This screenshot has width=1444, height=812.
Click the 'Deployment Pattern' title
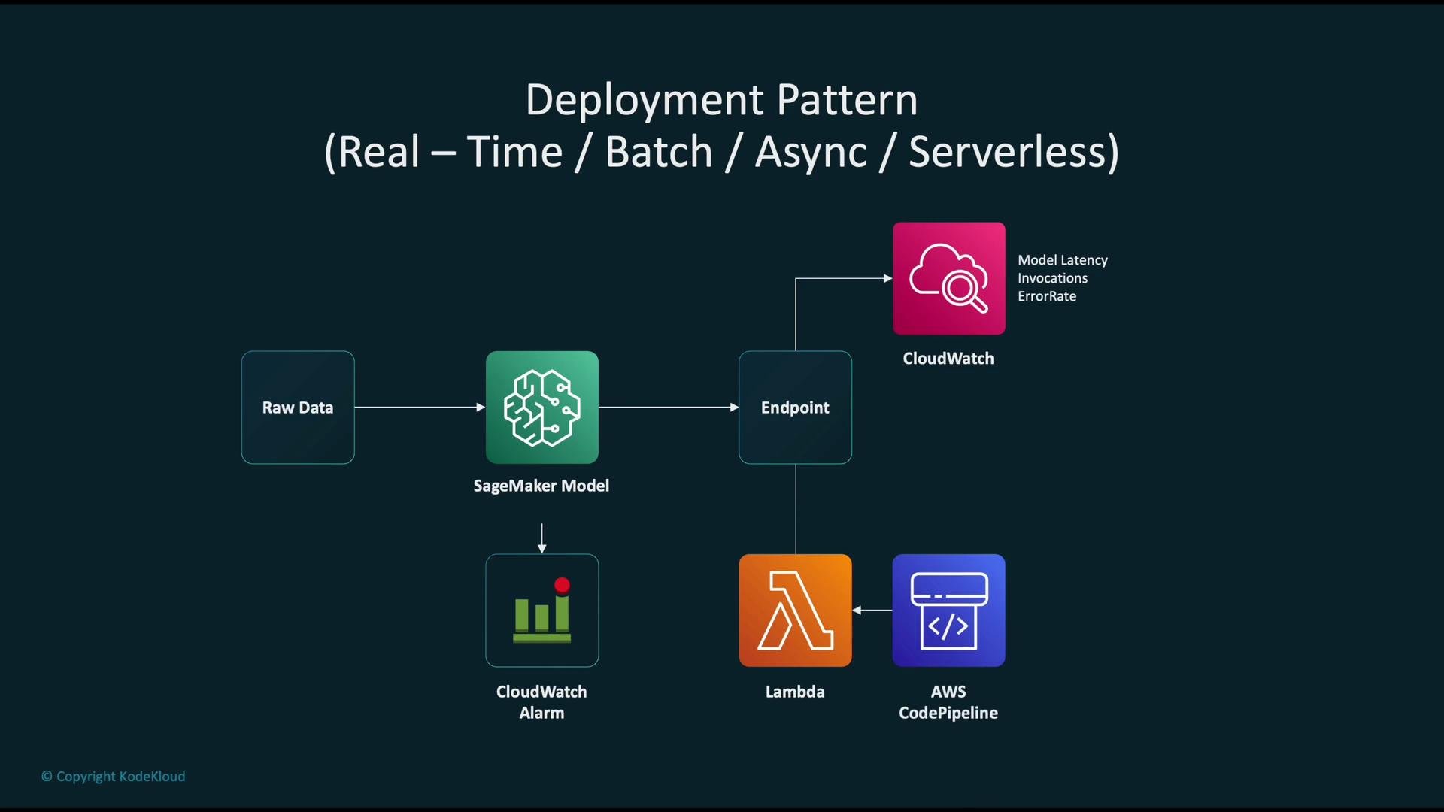point(721,100)
